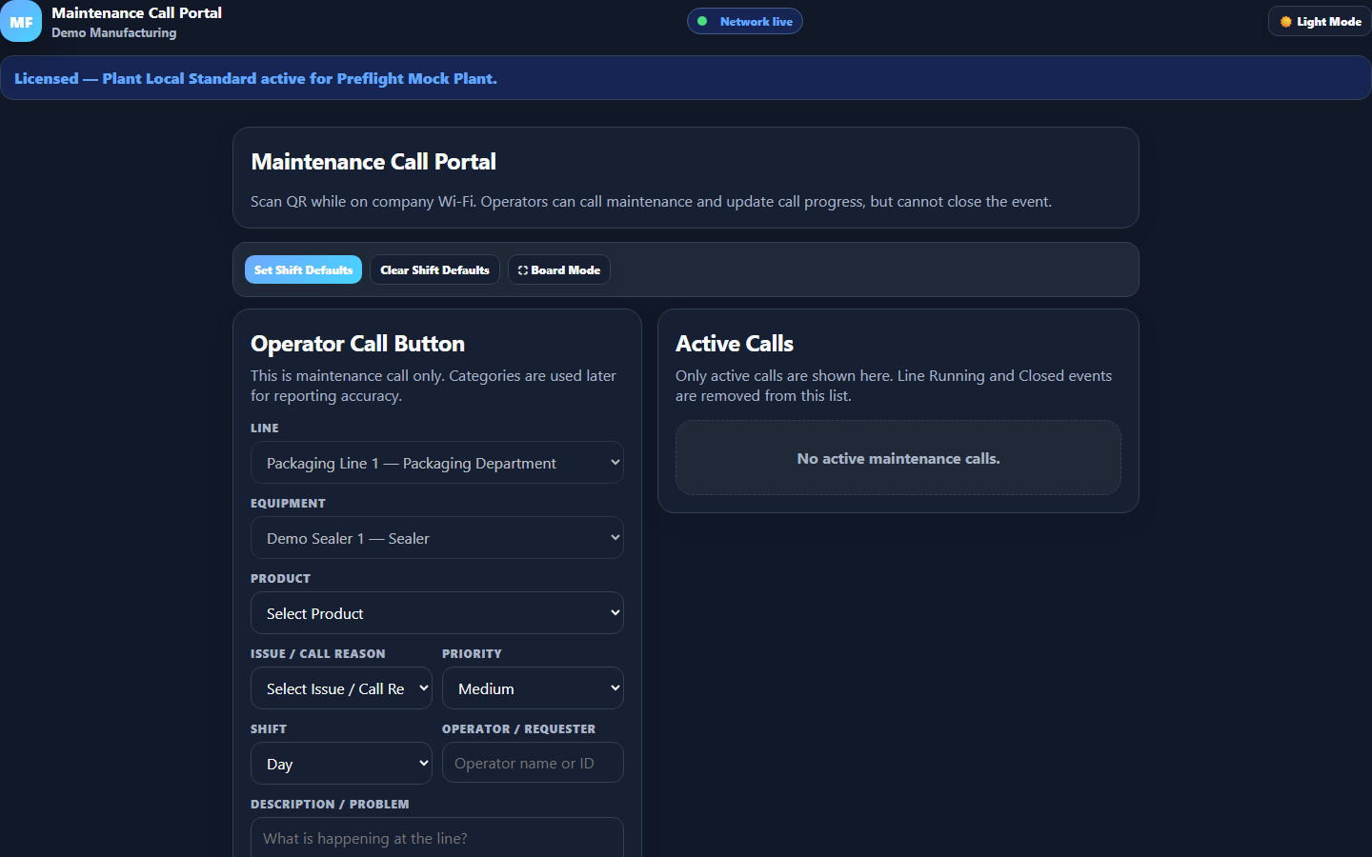Switch to Light Mode
This screenshot has width=1372, height=857.
[x=1320, y=21]
